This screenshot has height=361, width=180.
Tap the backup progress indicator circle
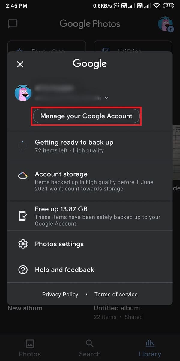(23, 146)
